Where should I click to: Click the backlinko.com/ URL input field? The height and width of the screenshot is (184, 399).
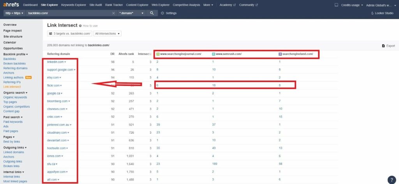69,13
